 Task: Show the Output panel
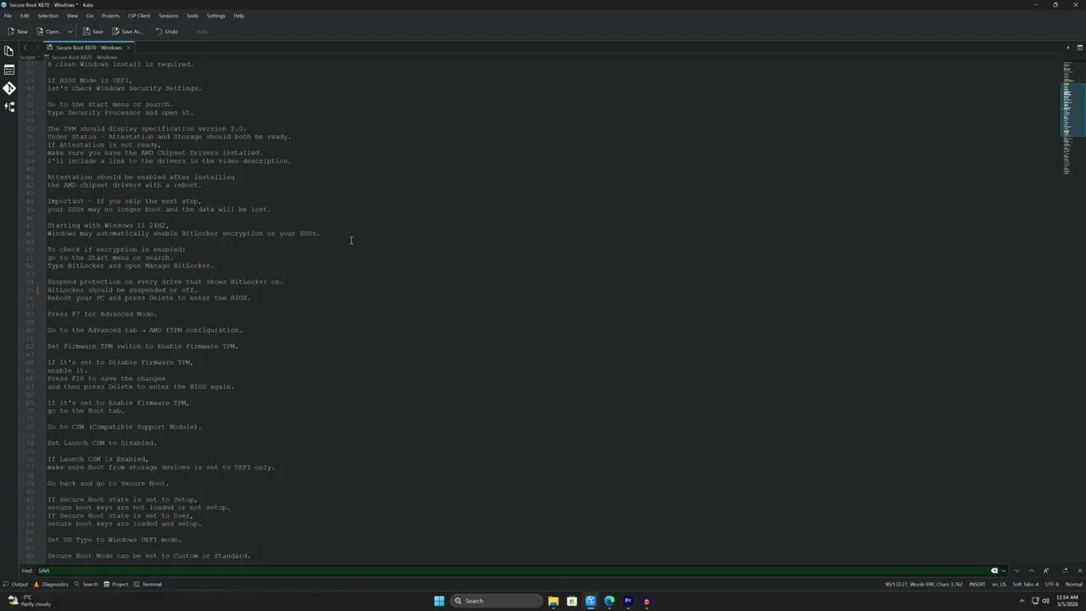pyautogui.click(x=15, y=584)
